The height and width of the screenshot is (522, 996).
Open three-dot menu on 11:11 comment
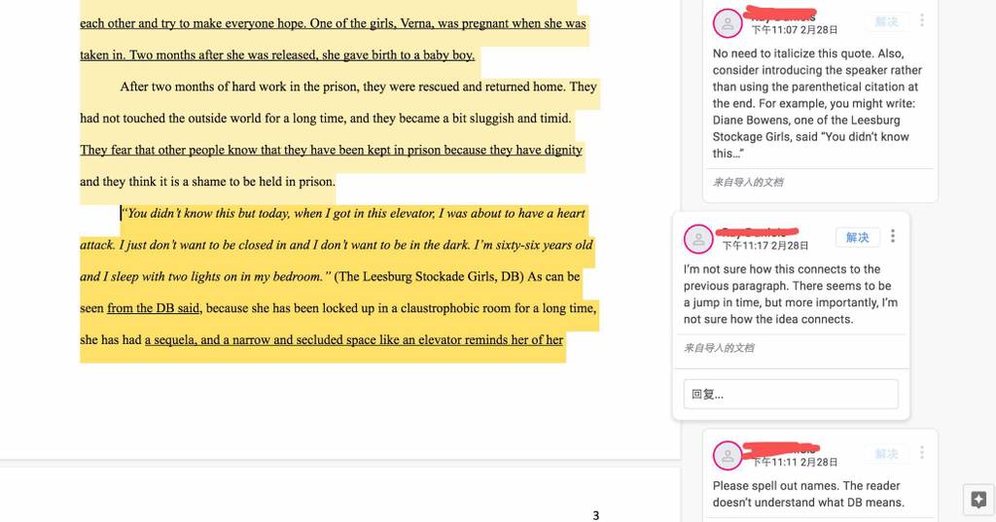coord(922,453)
